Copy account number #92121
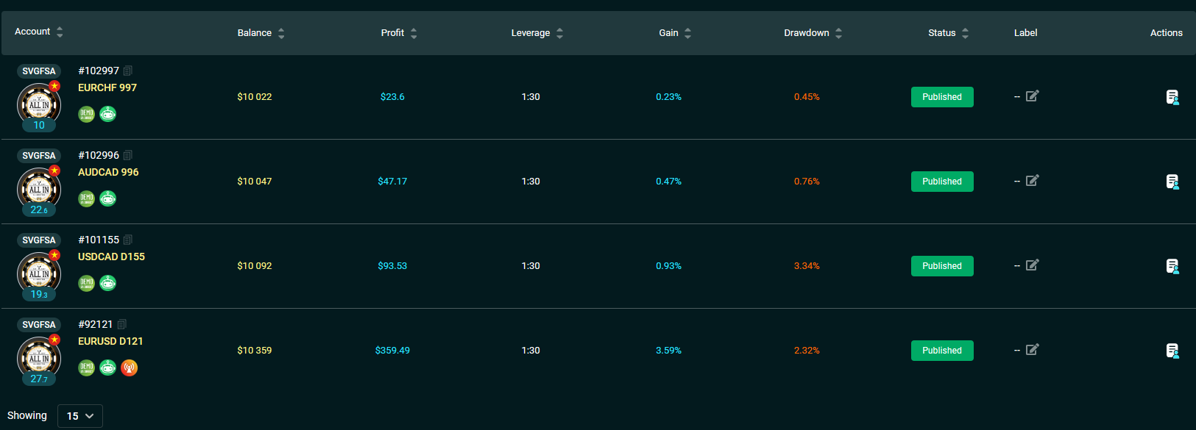The height and width of the screenshot is (430, 1196). tap(122, 325)
